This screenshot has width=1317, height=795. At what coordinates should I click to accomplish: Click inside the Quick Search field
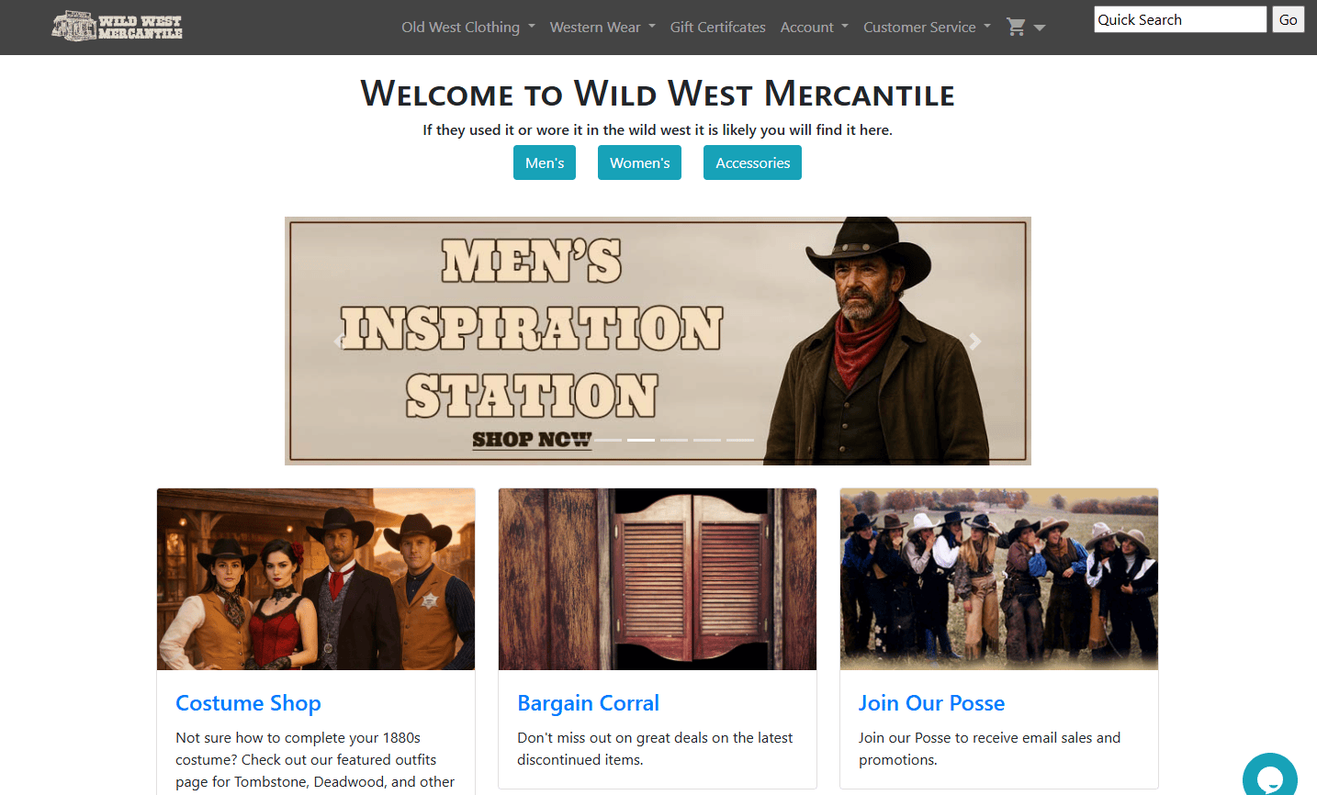(1179, 18)
